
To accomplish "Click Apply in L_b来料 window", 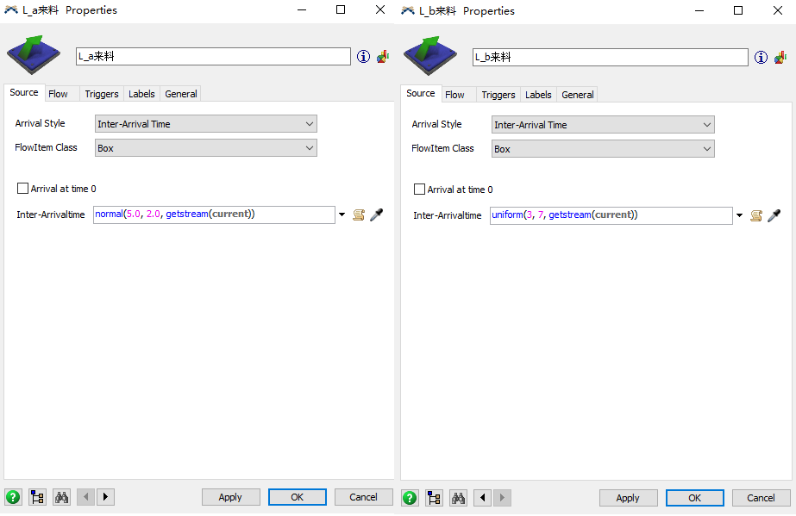I will pyautogui.click(x=628, y=498).
